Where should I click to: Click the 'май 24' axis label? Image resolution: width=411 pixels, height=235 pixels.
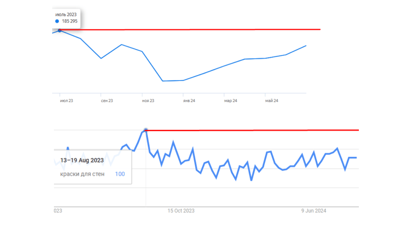[x=271, y=101]
